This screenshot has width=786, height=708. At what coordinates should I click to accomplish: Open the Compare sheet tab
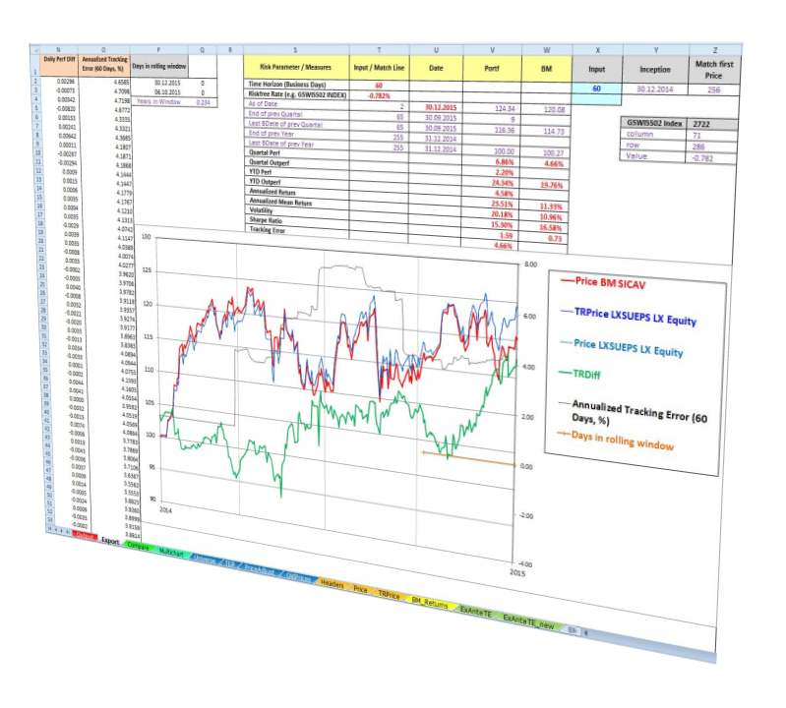click(x=139, y=546)
